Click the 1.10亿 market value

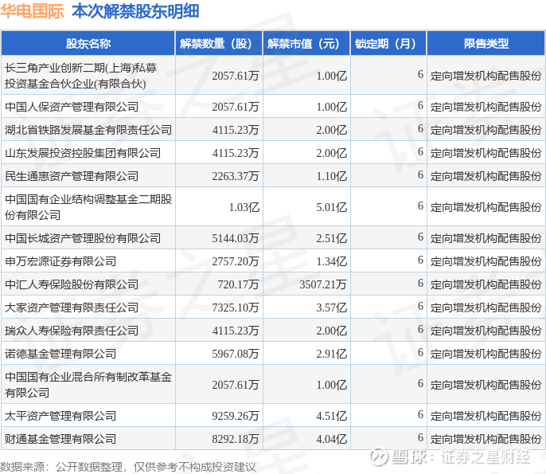[x=331, y=176]
